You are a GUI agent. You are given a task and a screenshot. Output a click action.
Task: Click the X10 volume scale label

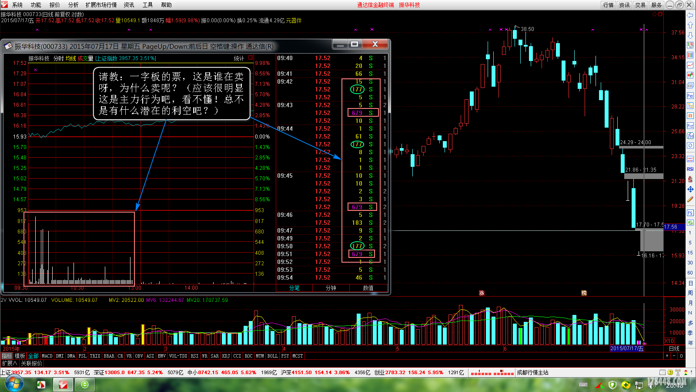click(669, 341)
